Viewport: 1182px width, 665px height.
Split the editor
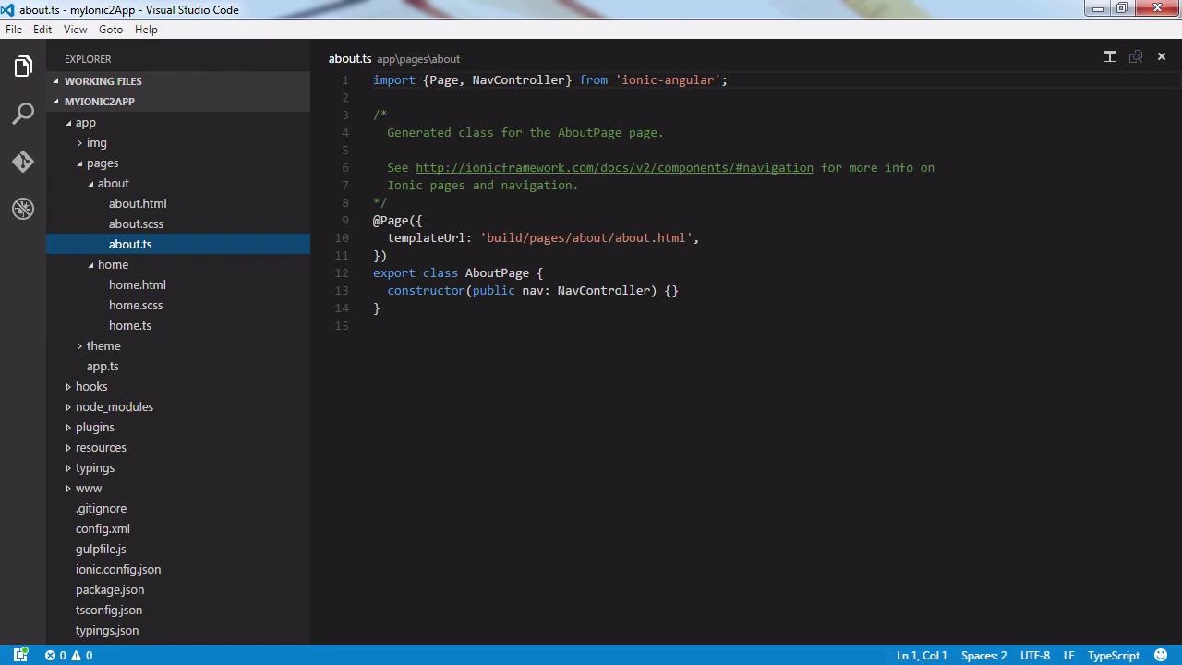[1110, 57]
